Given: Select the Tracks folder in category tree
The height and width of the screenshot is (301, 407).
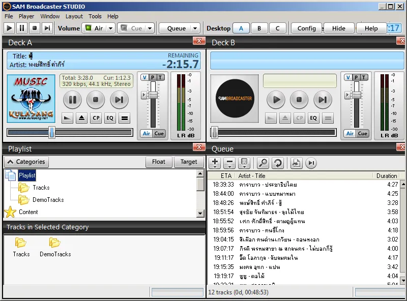Looking at the screenshot, I should (41, 188).
